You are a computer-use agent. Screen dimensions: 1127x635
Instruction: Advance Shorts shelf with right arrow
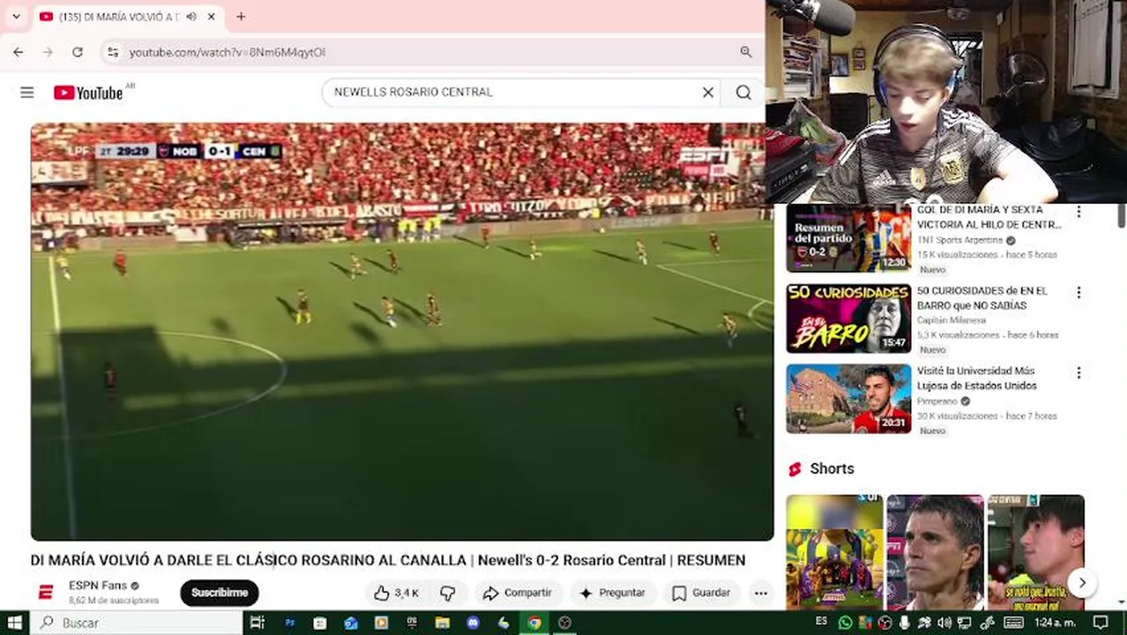[1082, 583]
